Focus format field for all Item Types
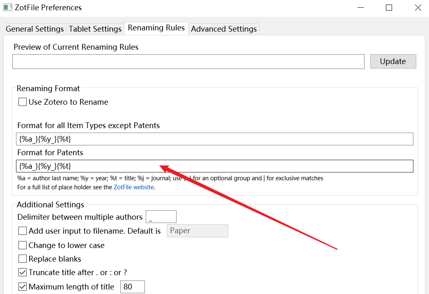 point(215,139)
